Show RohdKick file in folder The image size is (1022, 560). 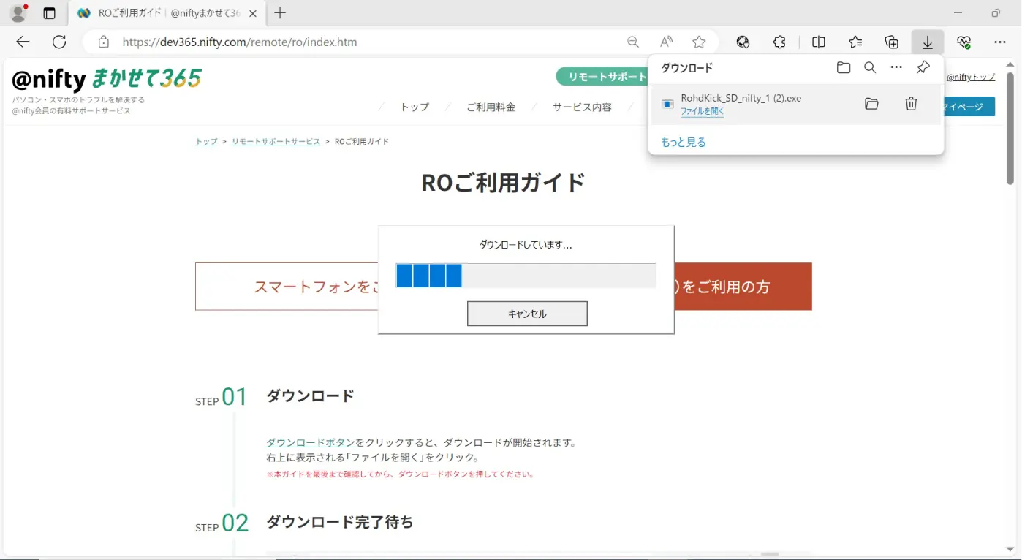[x=871, y=104]
